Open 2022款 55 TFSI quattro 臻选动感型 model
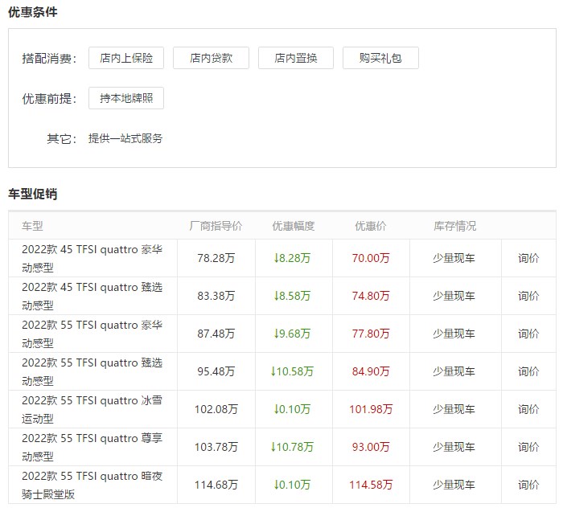 click(x=92, y=371)
